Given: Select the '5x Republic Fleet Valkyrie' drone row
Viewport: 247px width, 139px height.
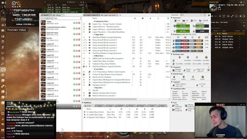Looking at the screenshot, I should coord(127,117).
